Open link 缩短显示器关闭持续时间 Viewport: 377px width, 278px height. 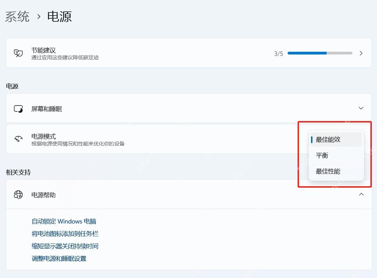(65, 246)
